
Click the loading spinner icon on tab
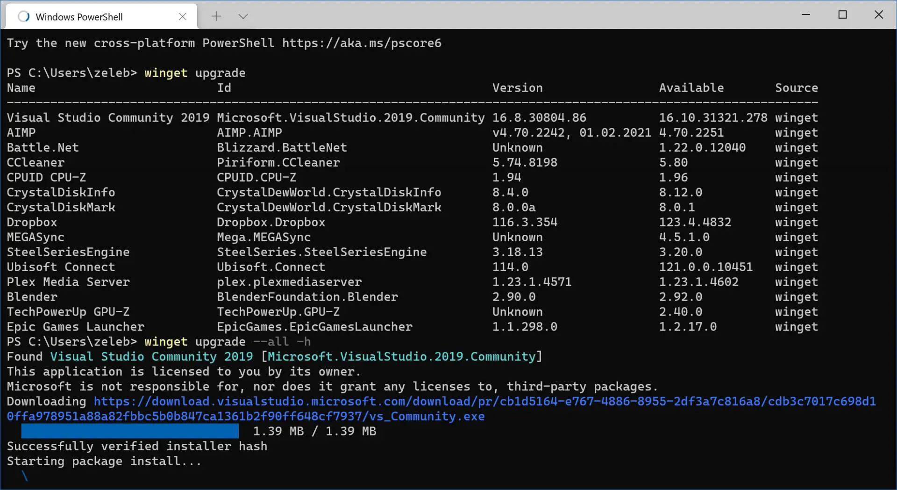tap(23, 17)
